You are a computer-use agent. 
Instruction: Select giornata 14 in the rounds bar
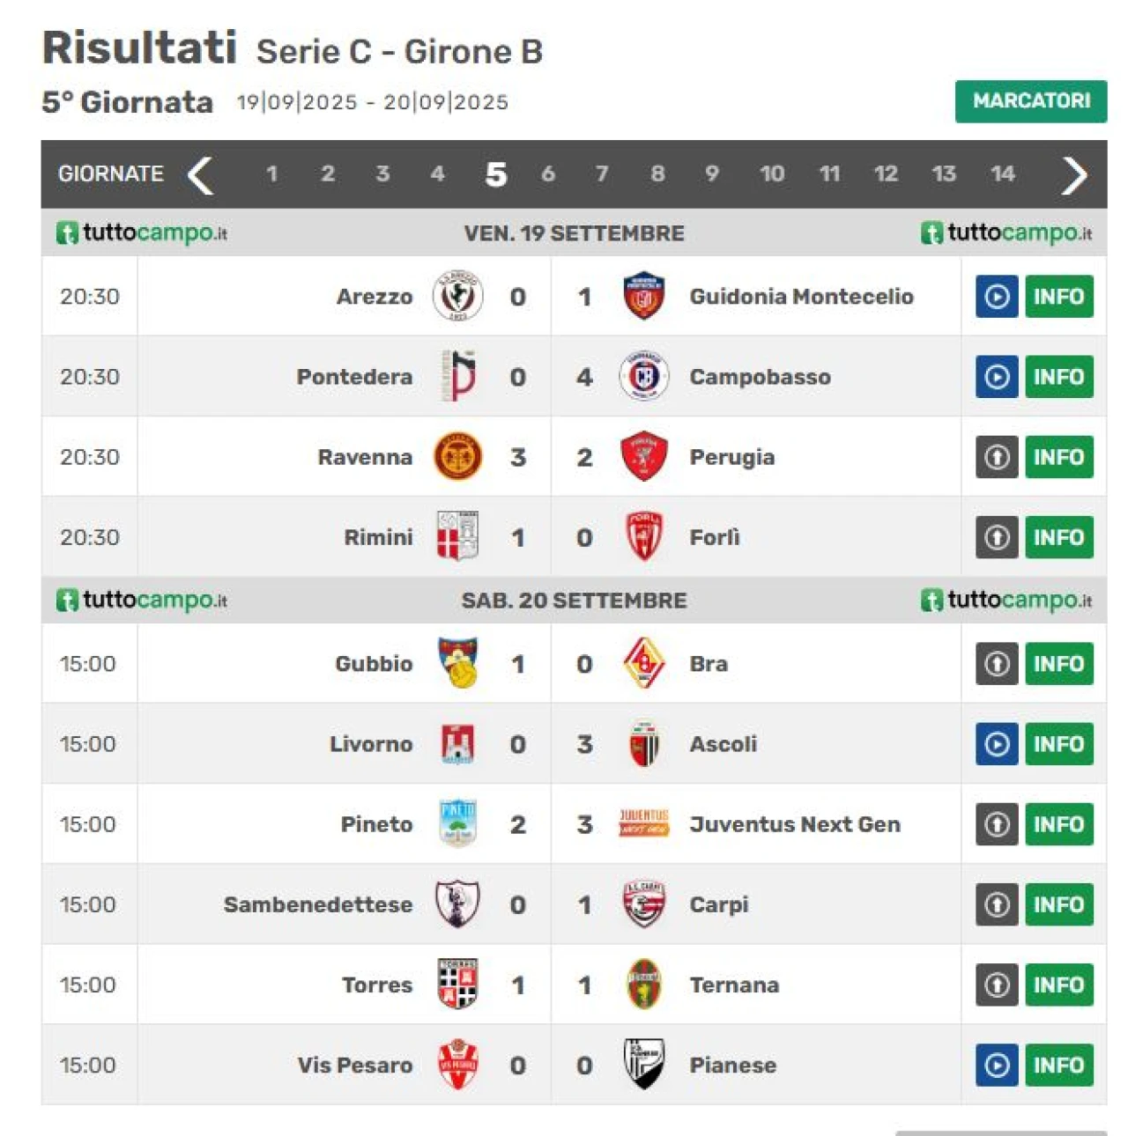pyautogui.click(x=1002, y=174)
